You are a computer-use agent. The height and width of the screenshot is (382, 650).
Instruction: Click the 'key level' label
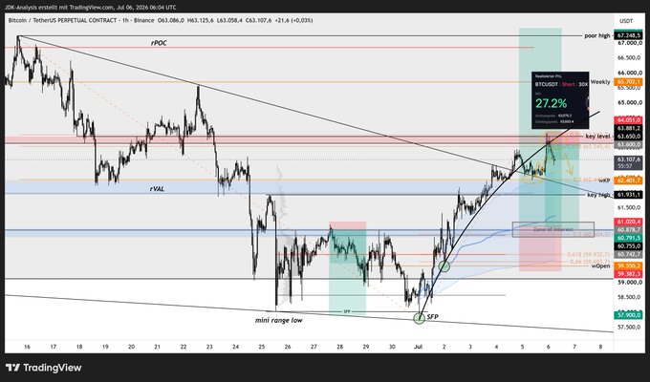point(597,136)
